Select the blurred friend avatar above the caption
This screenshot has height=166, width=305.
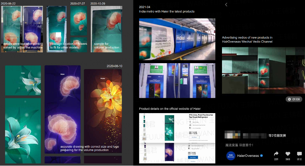click(232, 135)
